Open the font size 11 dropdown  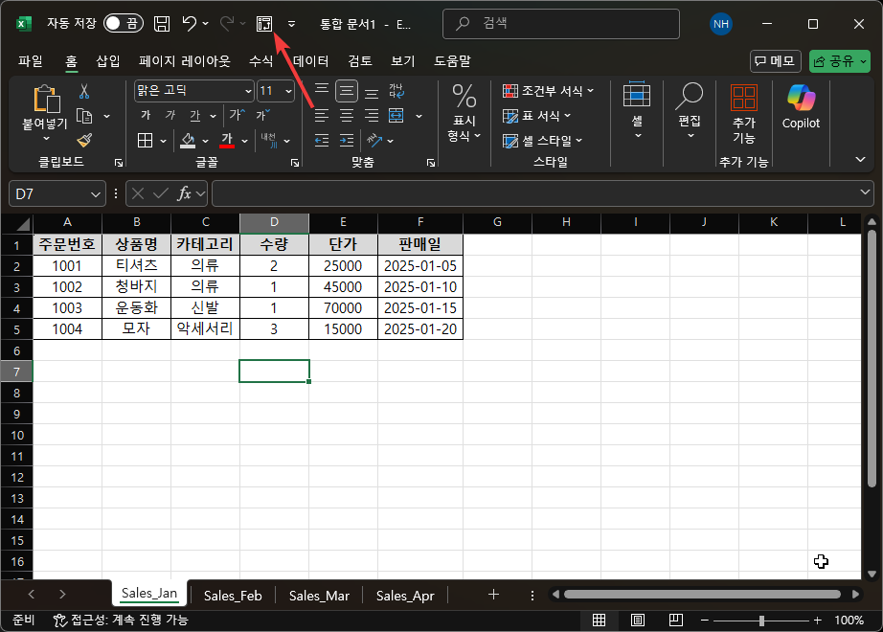pyautogui.click(x=288, y=91)
